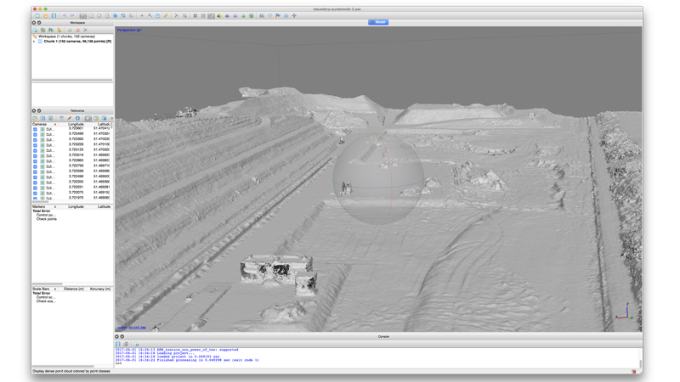Open a project with the folder icon
Screen dimensions: 680x382
[x=46, y=15]
